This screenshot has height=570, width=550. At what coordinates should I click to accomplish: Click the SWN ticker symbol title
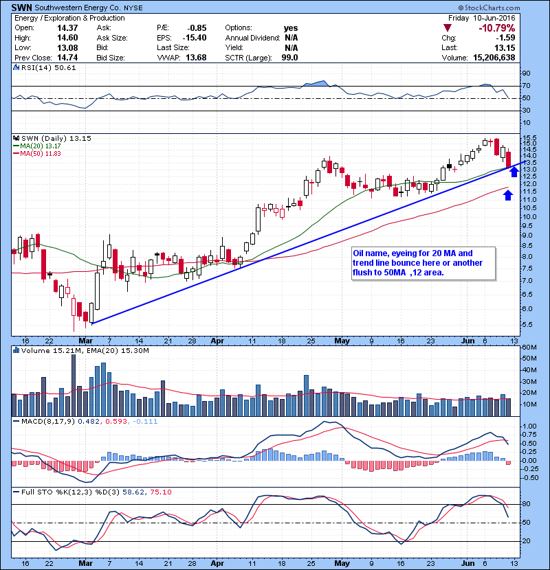pos(21,8)
